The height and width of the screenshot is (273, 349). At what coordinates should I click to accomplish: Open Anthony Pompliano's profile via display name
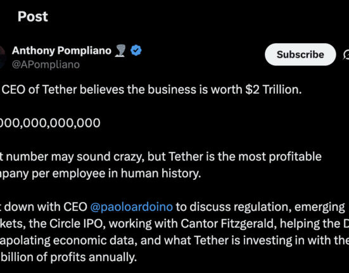[x=61, y=51]
